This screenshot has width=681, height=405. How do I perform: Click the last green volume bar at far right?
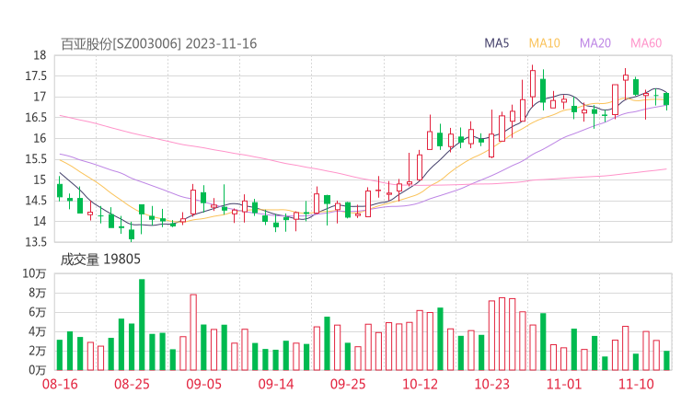coord(666,360)
